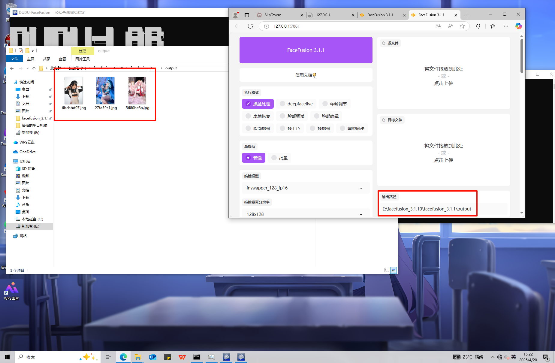Screen dimensions: 555x363
Task: Add page to favorites star icon
Action: pyautogui.click(x=462, y=26)
